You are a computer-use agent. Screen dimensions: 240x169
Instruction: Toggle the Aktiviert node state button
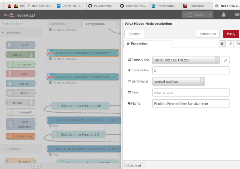coord(135,165)
